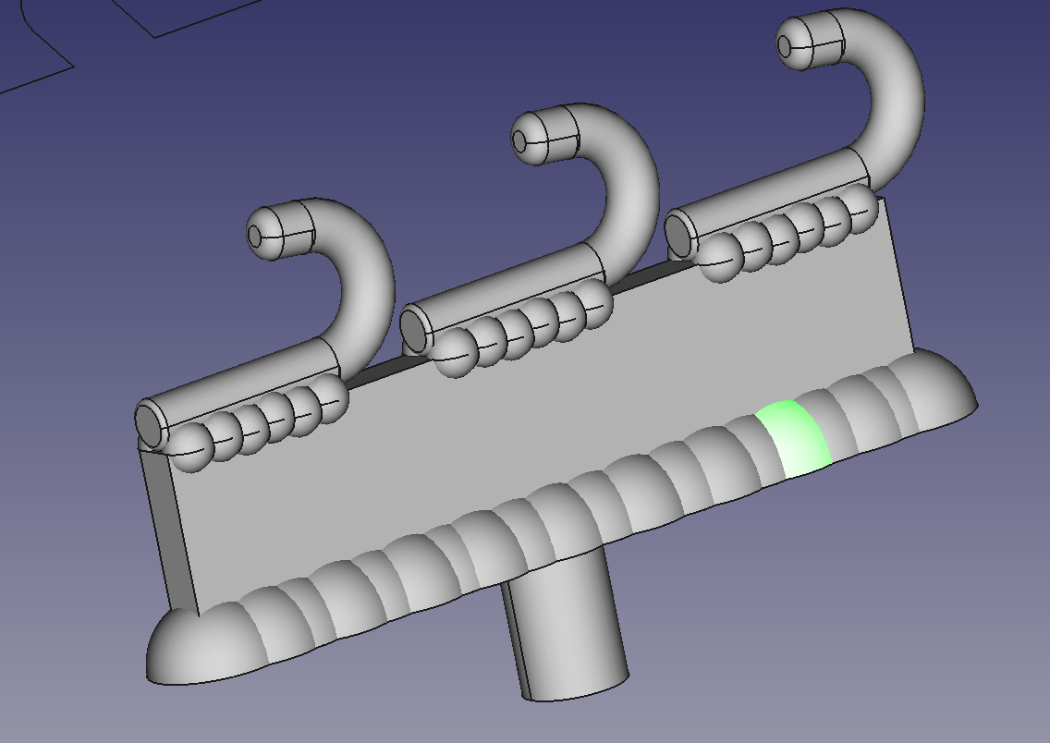The image size is (1050, 743).
Task: Select the flat circular end of the middle hook bar
Action: pos(414,332)
